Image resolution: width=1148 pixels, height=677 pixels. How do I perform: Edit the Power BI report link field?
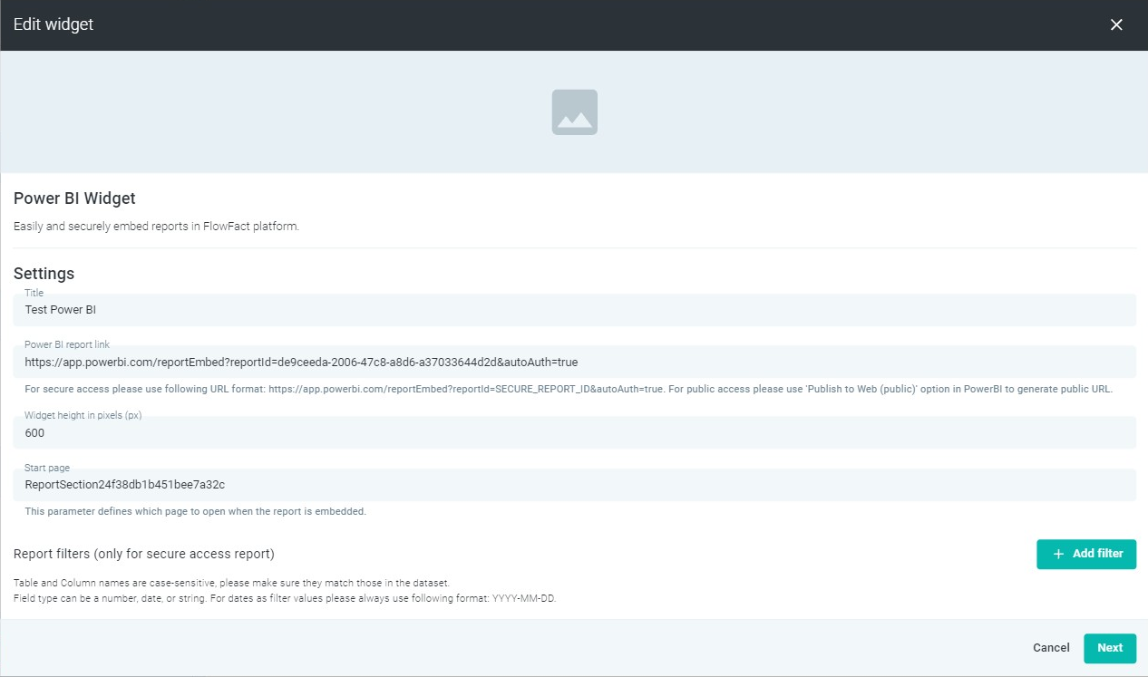point(575,362)
